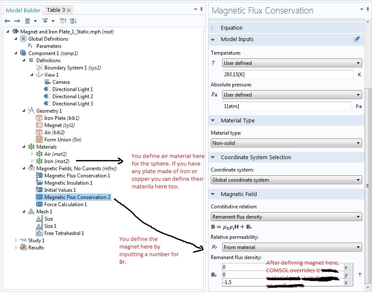Click the Collapse All tree icon
The image size is (372, 293).
coord(63,21)
